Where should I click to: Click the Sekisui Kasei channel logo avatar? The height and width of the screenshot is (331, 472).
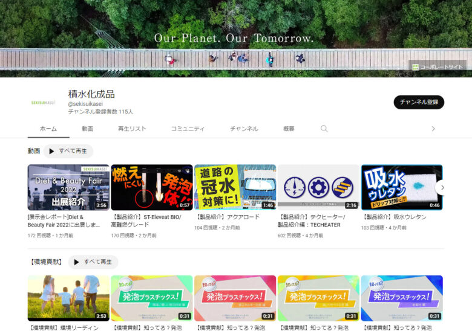pyautogui.click(x=44, y=103)
